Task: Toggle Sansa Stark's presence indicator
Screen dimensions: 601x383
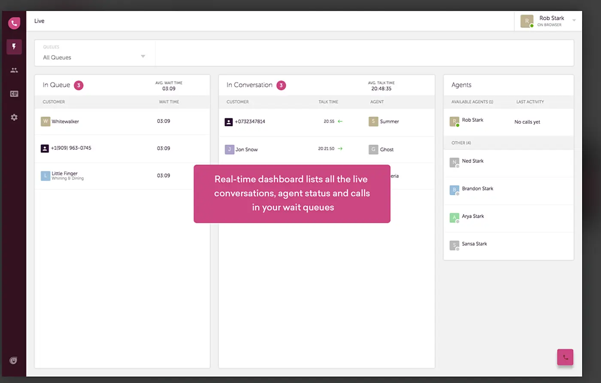Action: [x=458, y=249]
